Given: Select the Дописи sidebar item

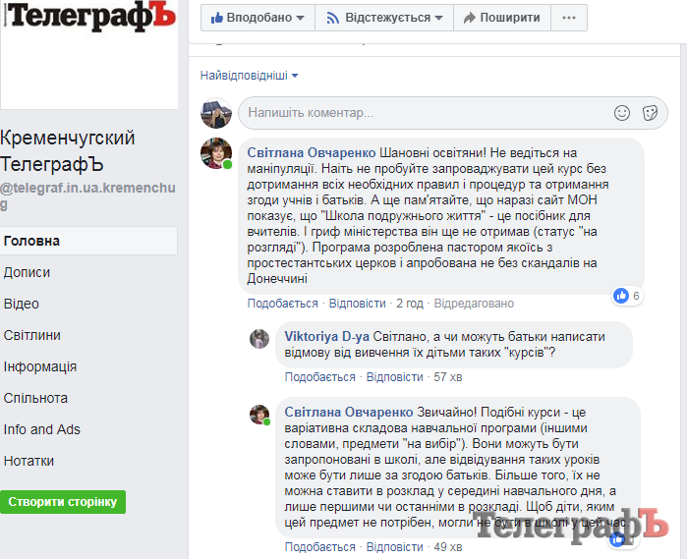Looking at the screenshot, I should coord(27,272).
